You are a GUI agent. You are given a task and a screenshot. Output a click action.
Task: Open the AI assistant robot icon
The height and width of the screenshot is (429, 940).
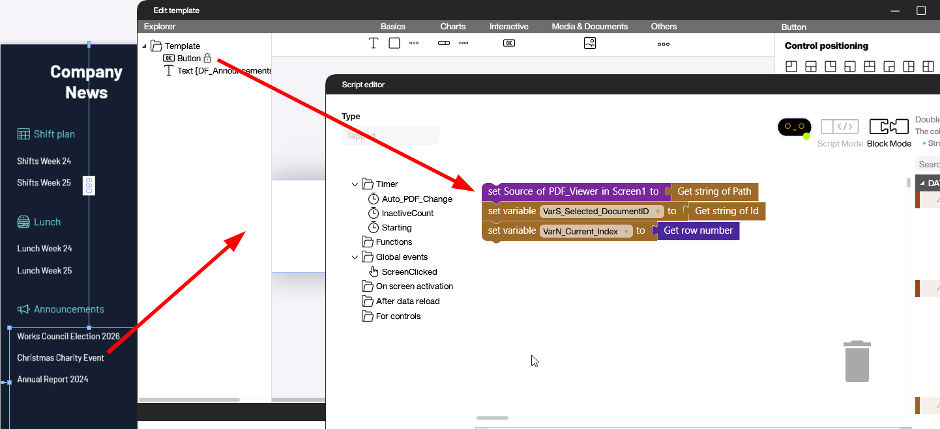(794, 127)
